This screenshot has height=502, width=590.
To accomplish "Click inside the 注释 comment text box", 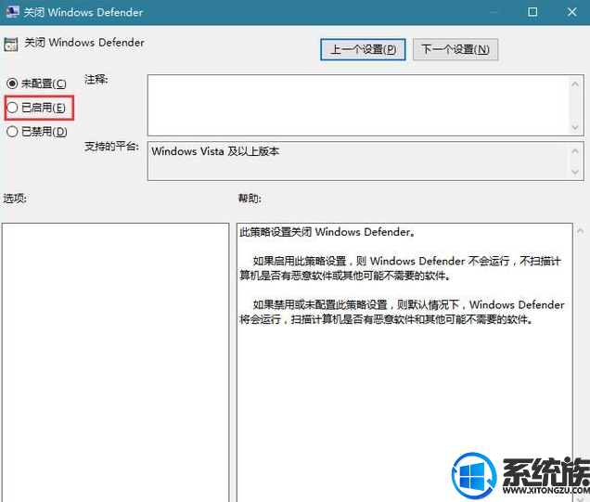I will 357,105.
